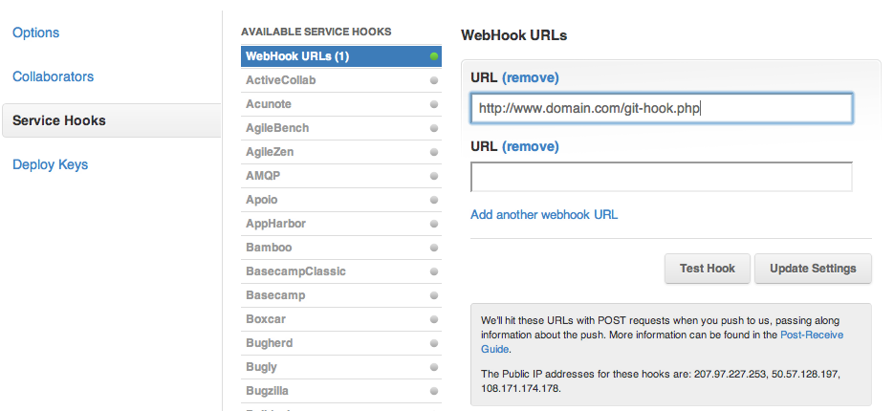Remove the second, empty URL entry
This screenshot has width=894, height=411.
531,147
